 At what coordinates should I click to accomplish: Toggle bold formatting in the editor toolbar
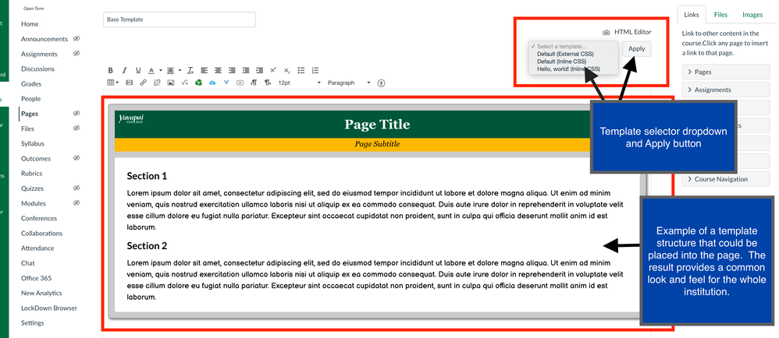[110, 70]
